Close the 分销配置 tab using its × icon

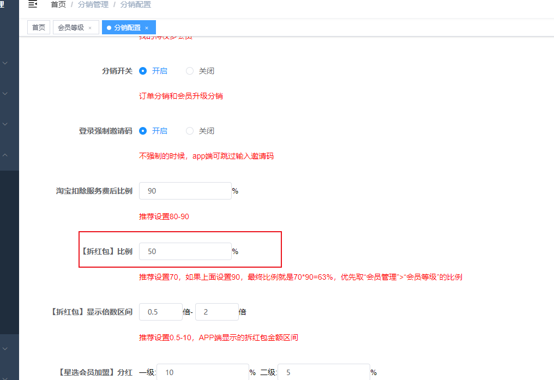point(147,28)
